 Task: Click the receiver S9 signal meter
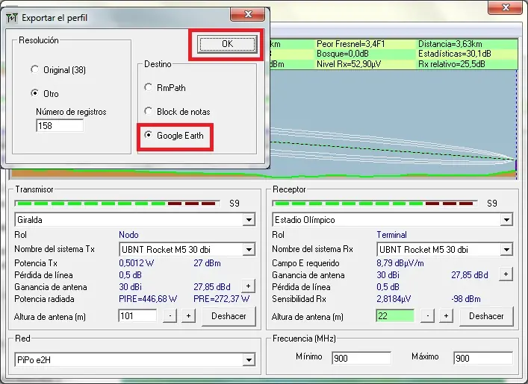(x=375, y=204)
